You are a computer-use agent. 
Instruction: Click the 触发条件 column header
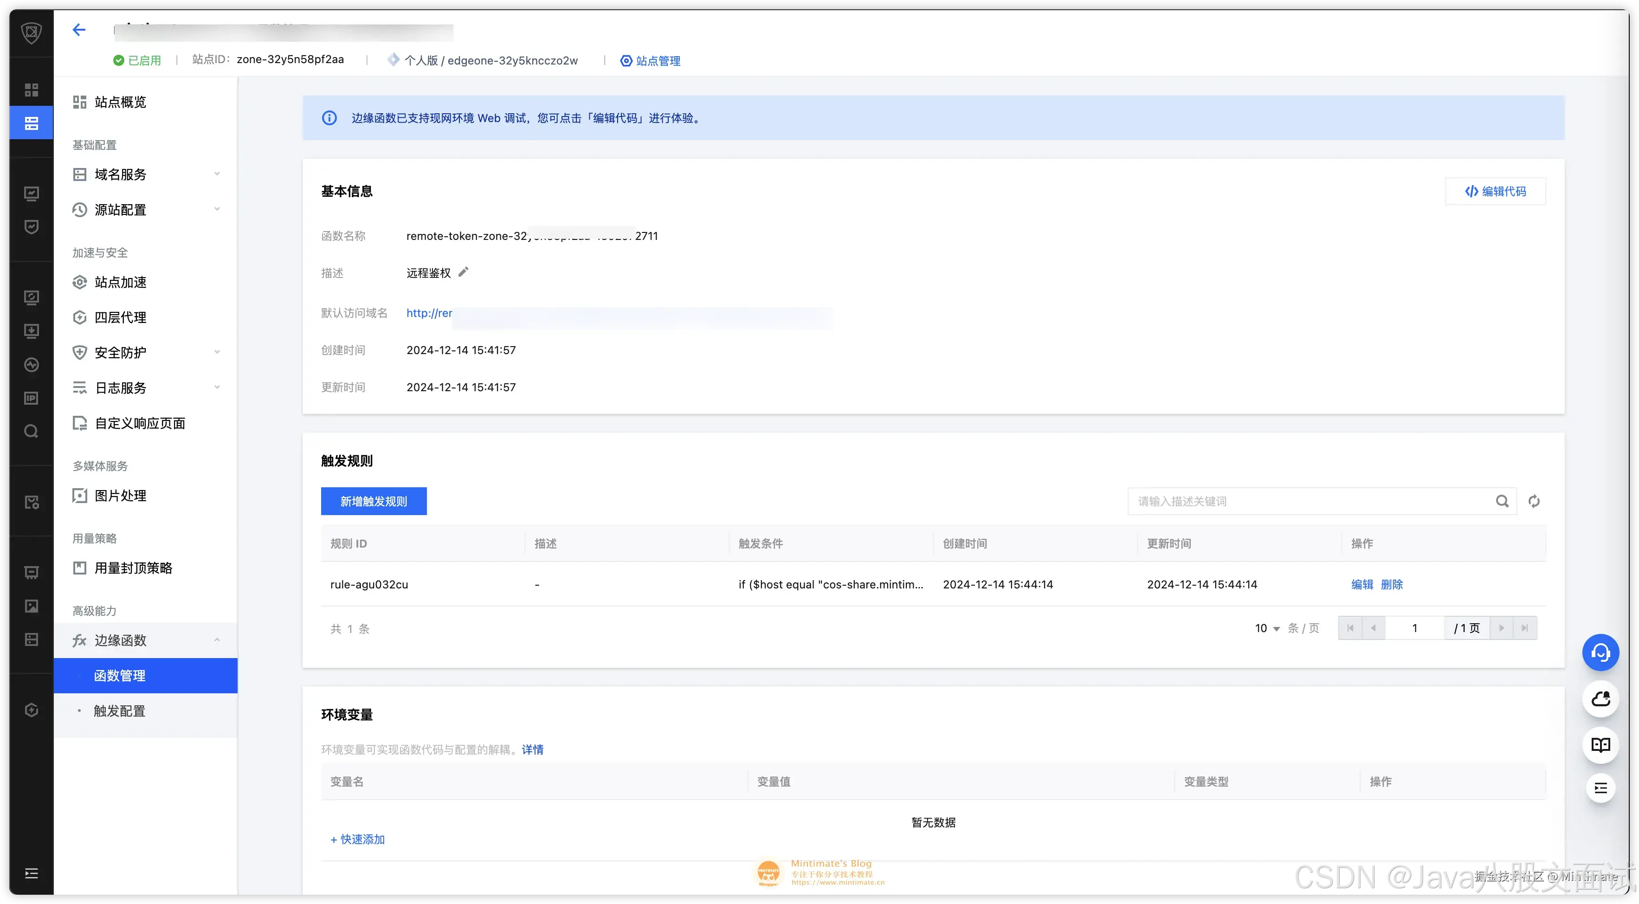(760, 544)
